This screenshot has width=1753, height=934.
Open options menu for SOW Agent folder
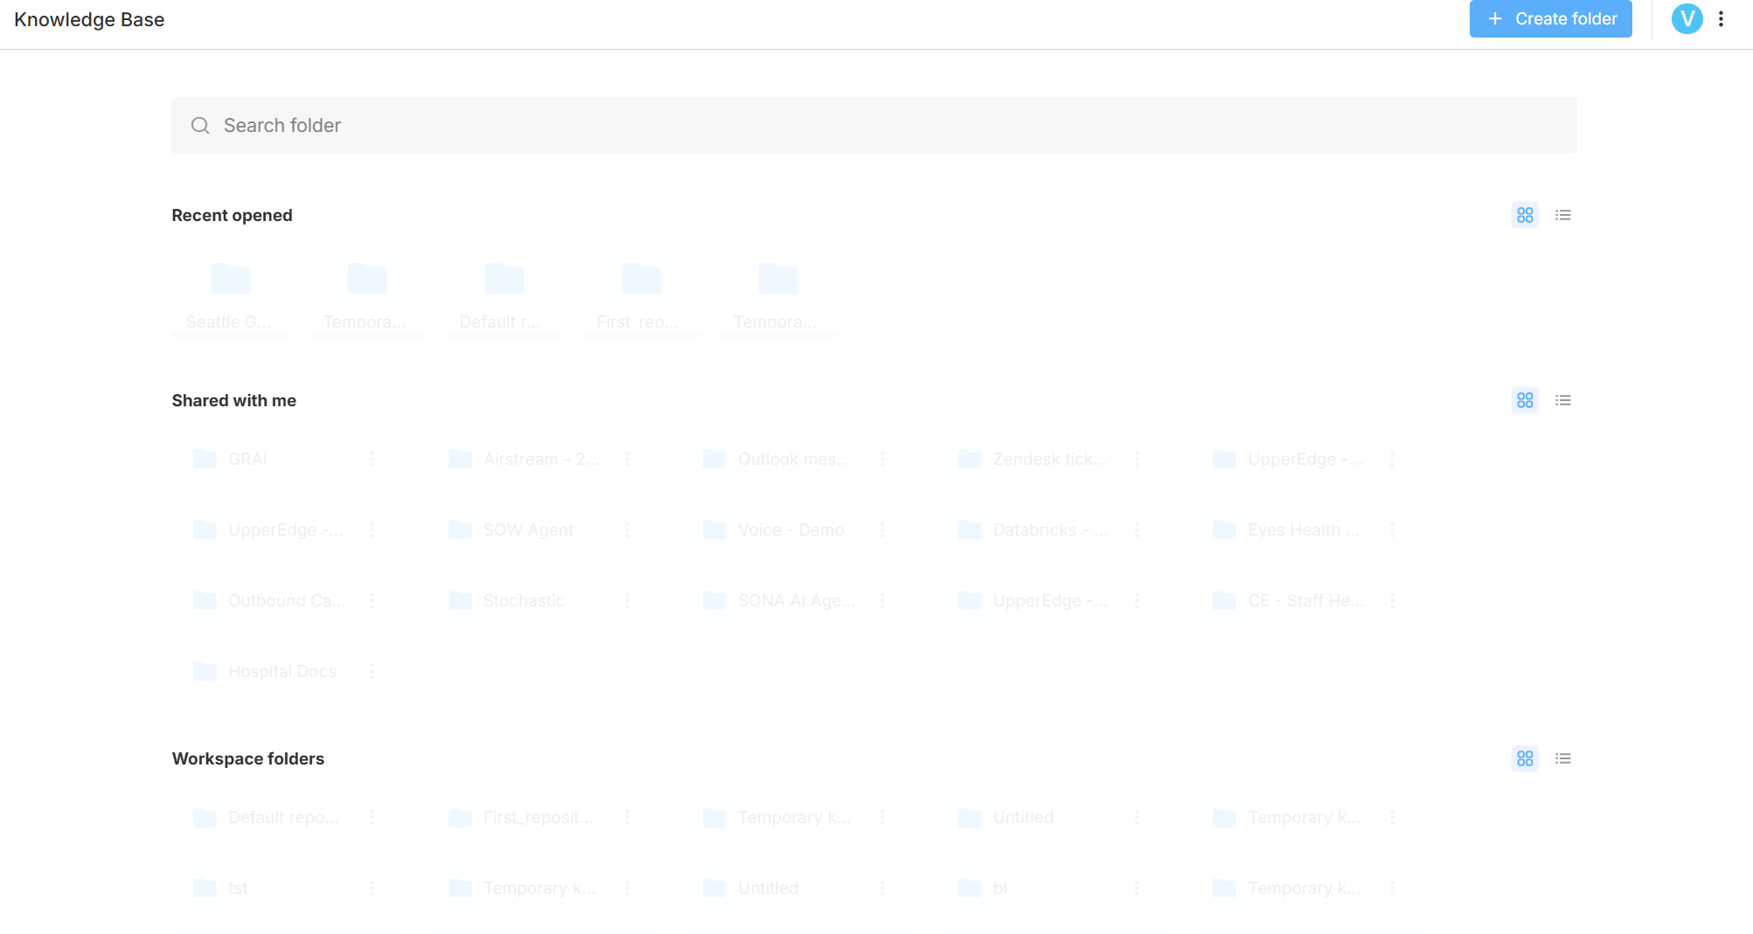click(x=627, y=530)
